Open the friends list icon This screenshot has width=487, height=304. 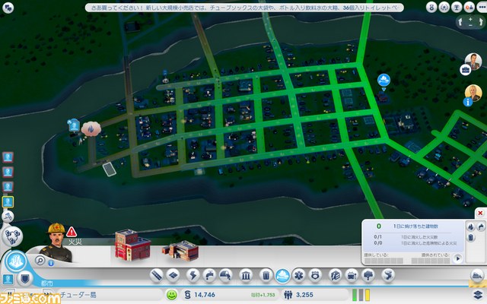pyautogui.click(x=469, y=7)
